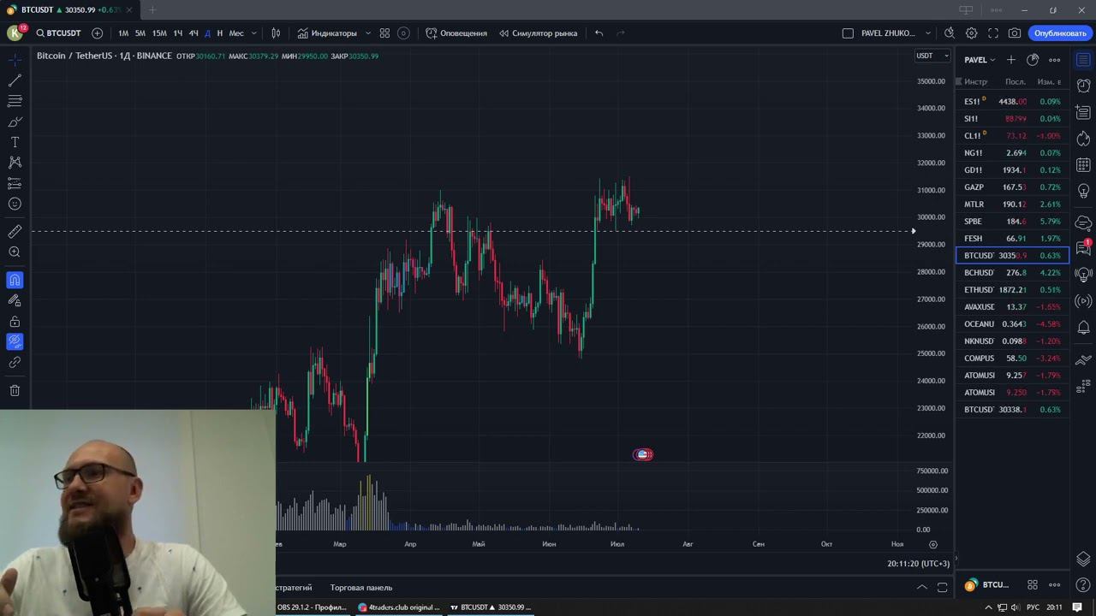Viewport: 1096px width, 616px height.
Task: Expand the timeframe list dropdown arrow
Action: (x=253, y=33)
